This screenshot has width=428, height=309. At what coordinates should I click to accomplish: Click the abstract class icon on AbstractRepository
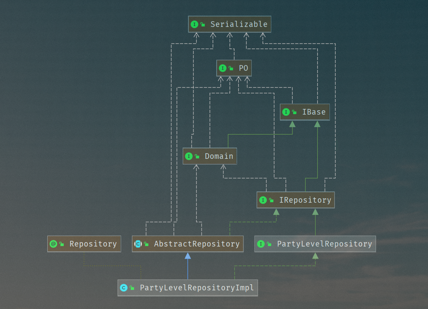(138, 244)
